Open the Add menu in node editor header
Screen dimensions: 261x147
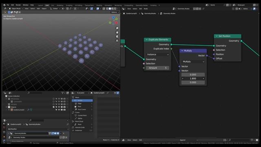coord(140,9)
